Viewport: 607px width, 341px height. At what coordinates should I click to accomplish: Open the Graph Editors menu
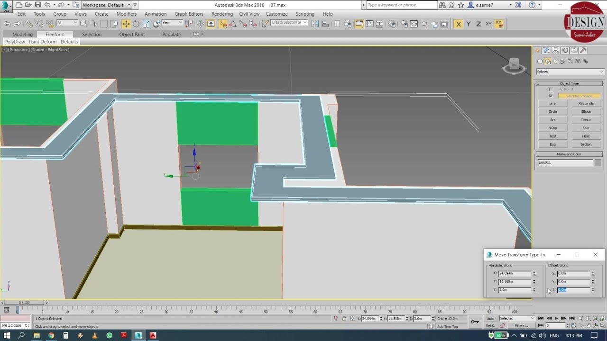(x=189, y=14)
